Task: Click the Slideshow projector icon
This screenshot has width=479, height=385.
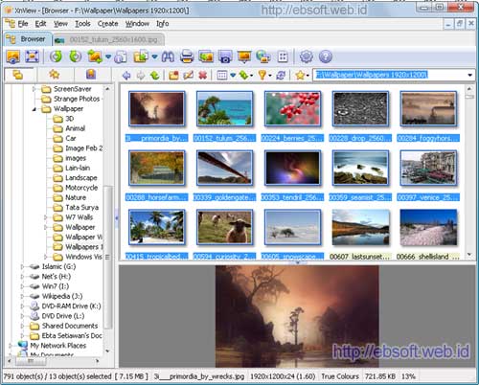Action: click(x=244, y=57)
